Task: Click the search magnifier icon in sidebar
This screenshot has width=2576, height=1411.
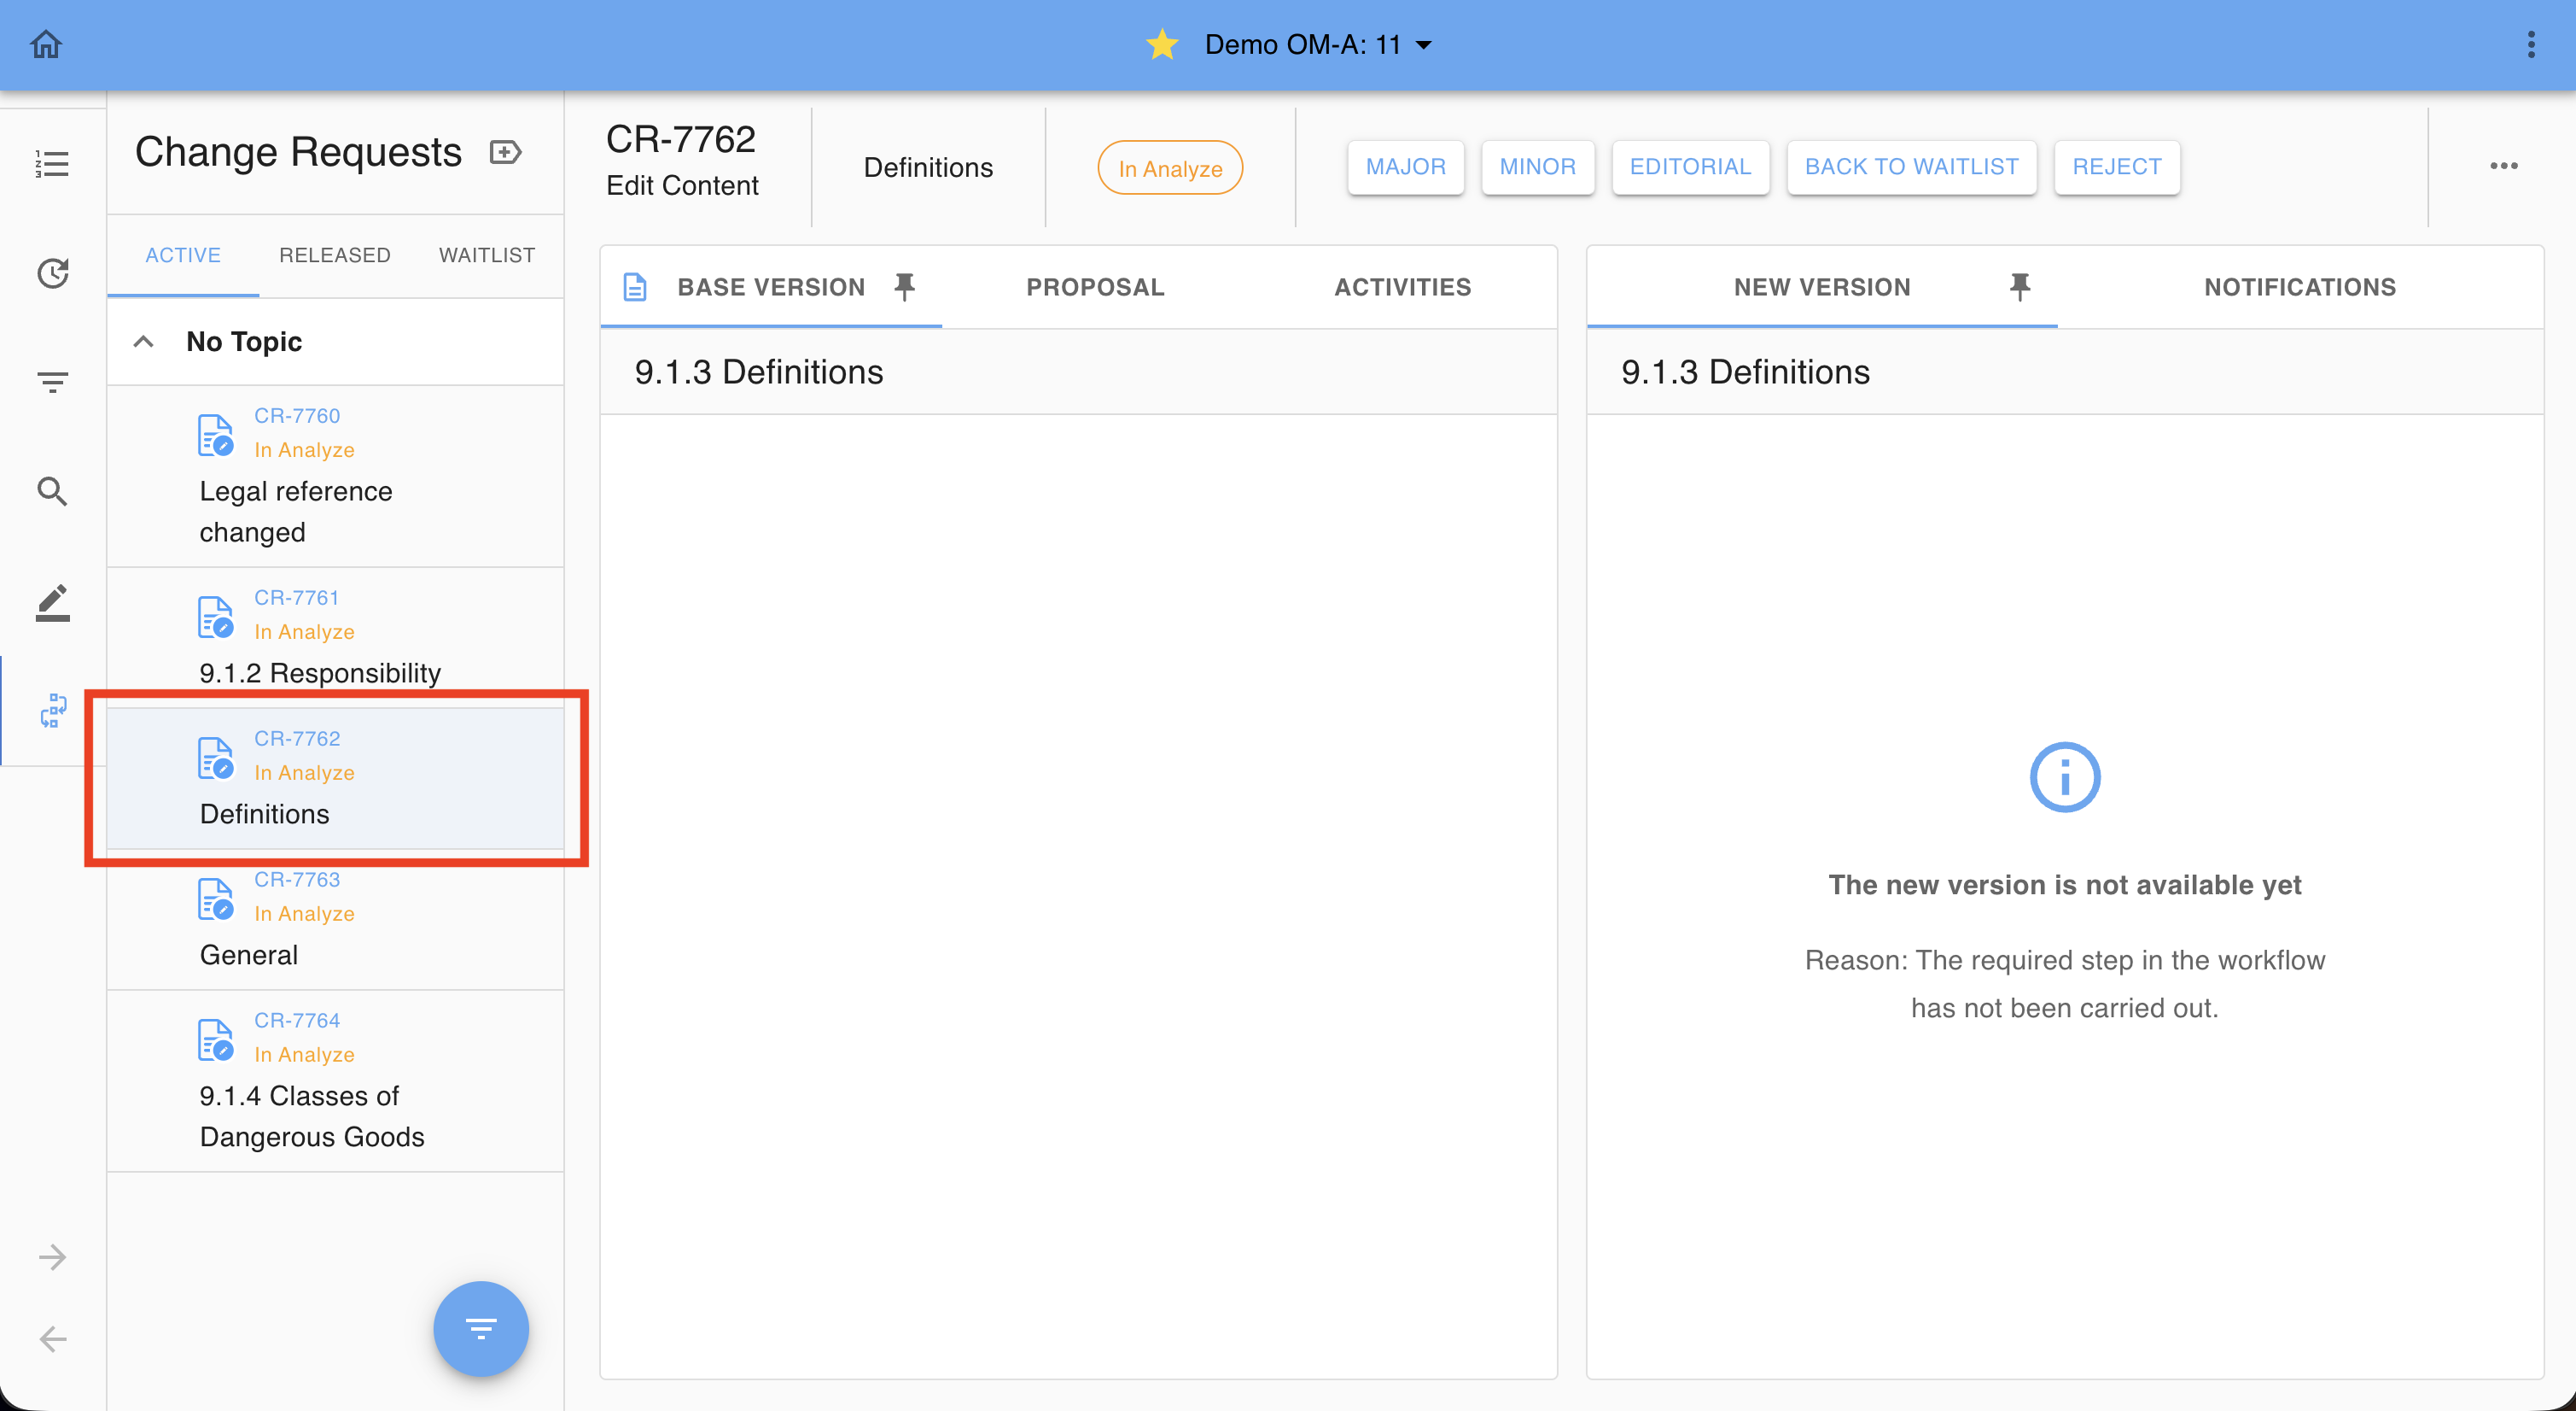Action: tap(52, 491)
